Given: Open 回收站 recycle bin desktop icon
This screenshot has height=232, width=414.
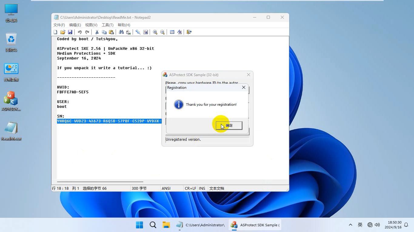Looking at the screenshot, I should [11, 42].
